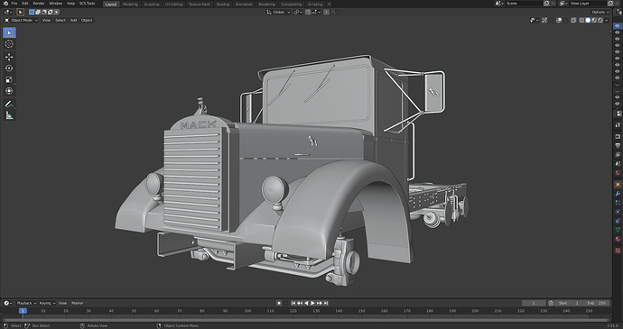Open the Output properties tab
The height and width of the screenshot is (329, 623).
(x=618, y=145)
